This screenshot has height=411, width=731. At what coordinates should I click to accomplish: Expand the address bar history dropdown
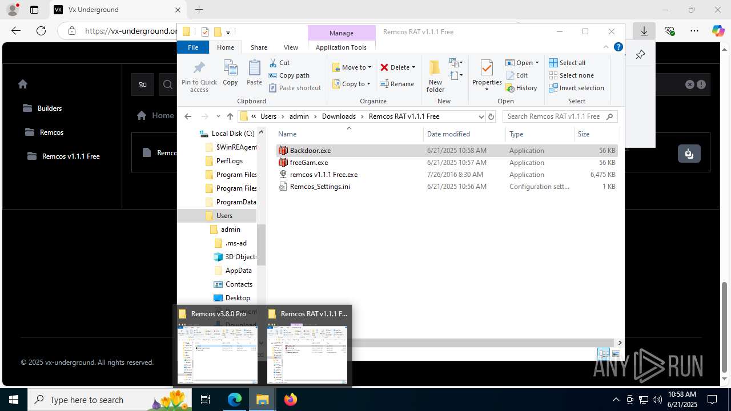coord(481,116)
